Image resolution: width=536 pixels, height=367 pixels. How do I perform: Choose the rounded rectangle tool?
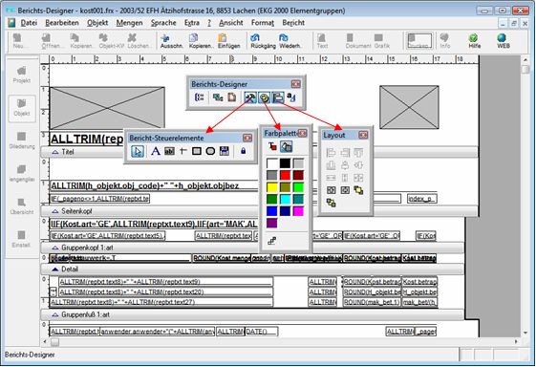[x=210, y=151]
